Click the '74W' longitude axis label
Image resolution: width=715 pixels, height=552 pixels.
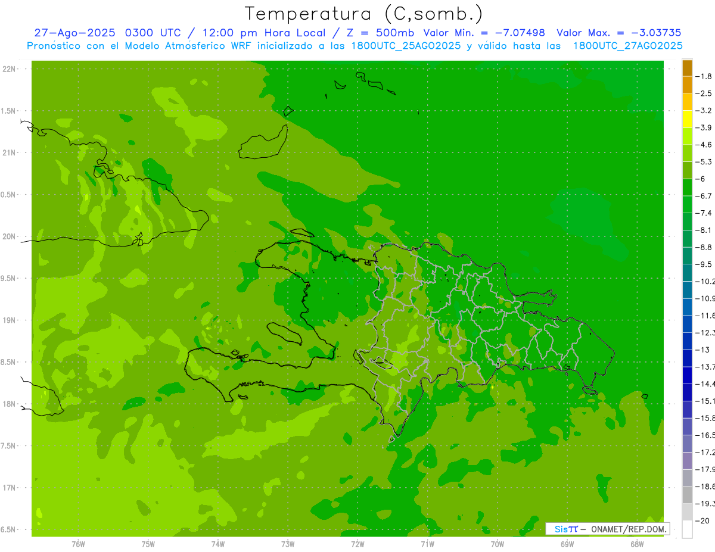218,544
